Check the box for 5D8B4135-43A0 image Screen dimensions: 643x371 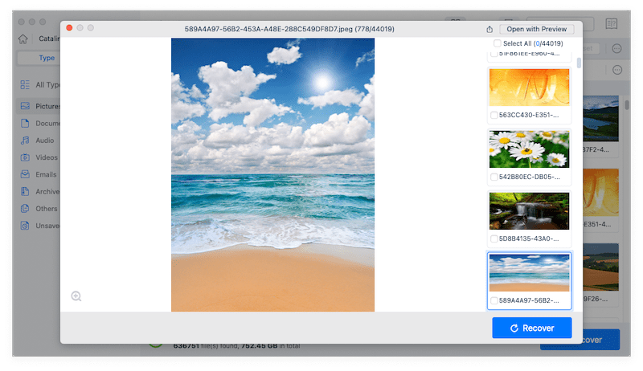pyautogui.click(x=494, y=238)
